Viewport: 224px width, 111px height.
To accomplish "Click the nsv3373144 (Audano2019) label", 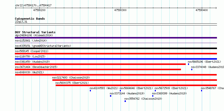I will click(127, 93).
